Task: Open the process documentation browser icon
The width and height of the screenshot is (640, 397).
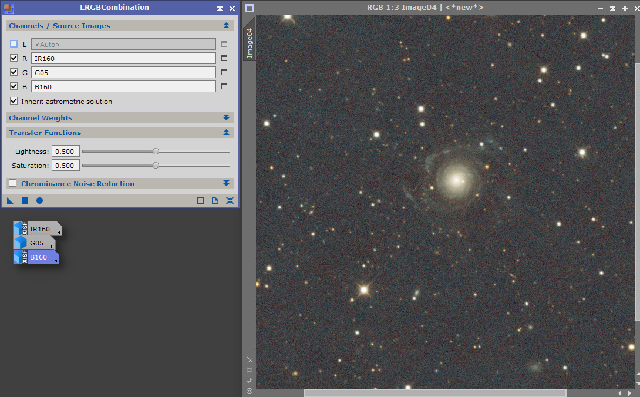Action: pos(215,200)
